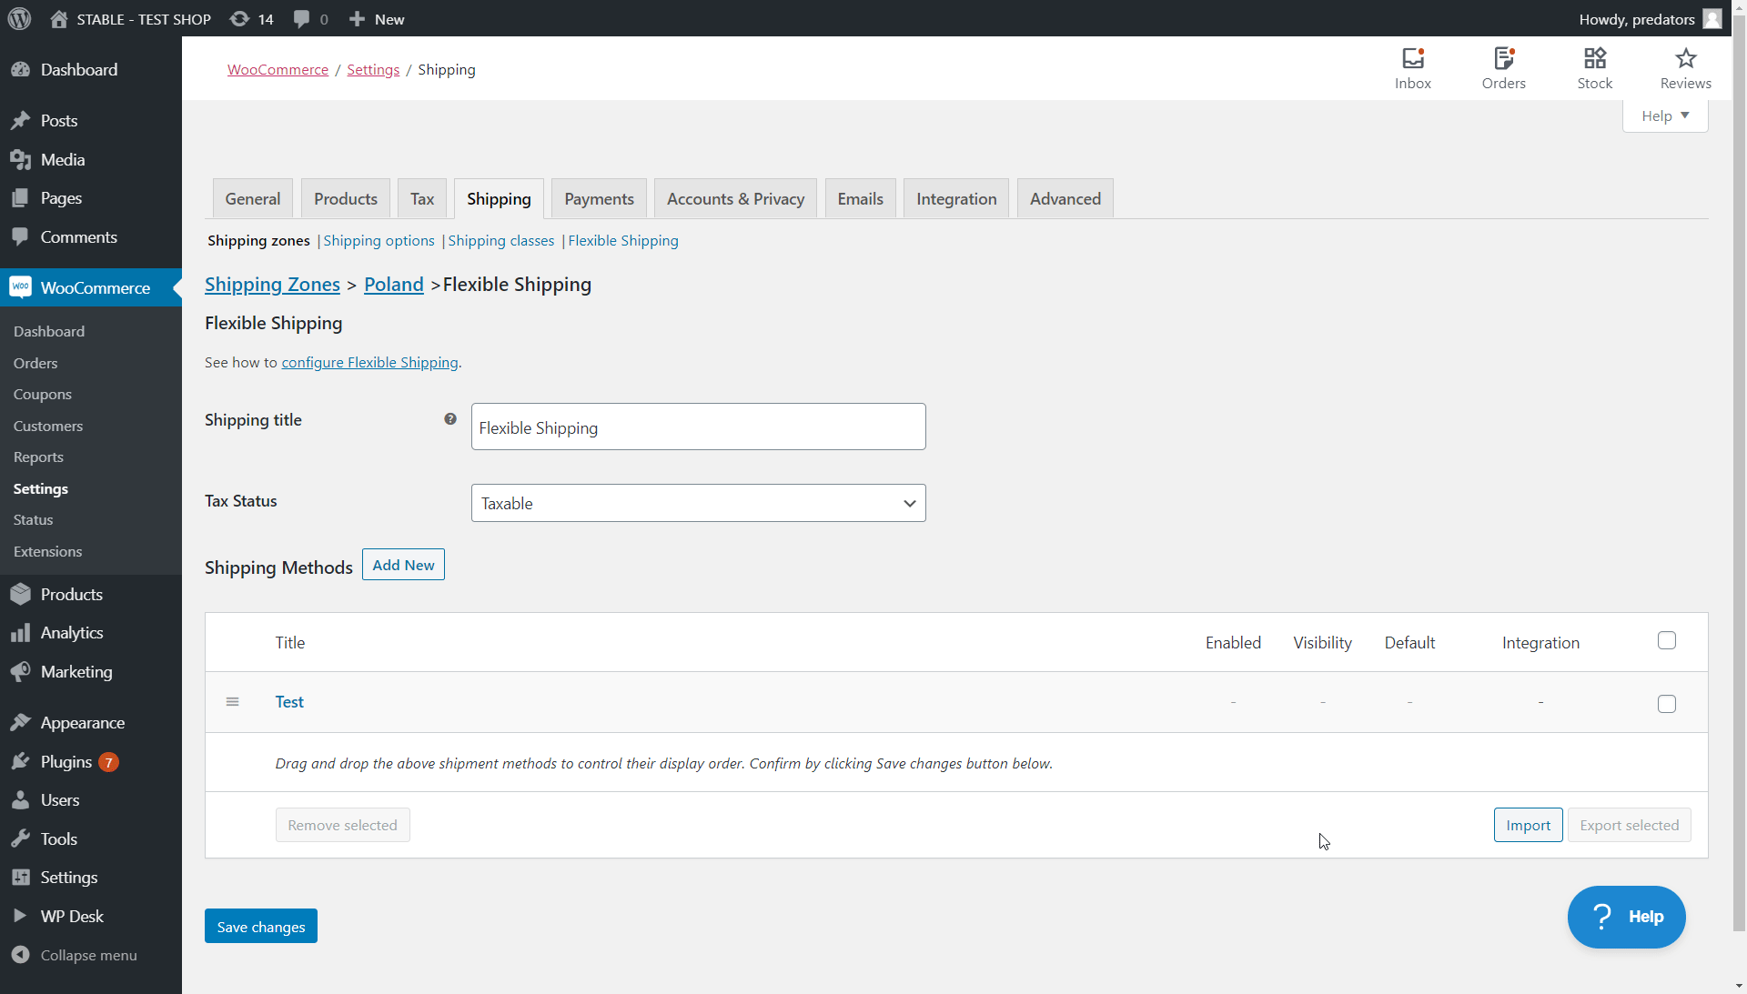This screenshot has height=994, width=1747.
Task: Click the Add New shipping method button
Action: click(x=403, y=565)
